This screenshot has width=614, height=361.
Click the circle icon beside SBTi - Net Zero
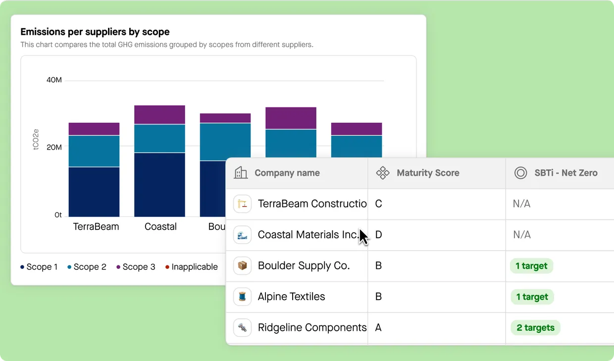[520, 173]
